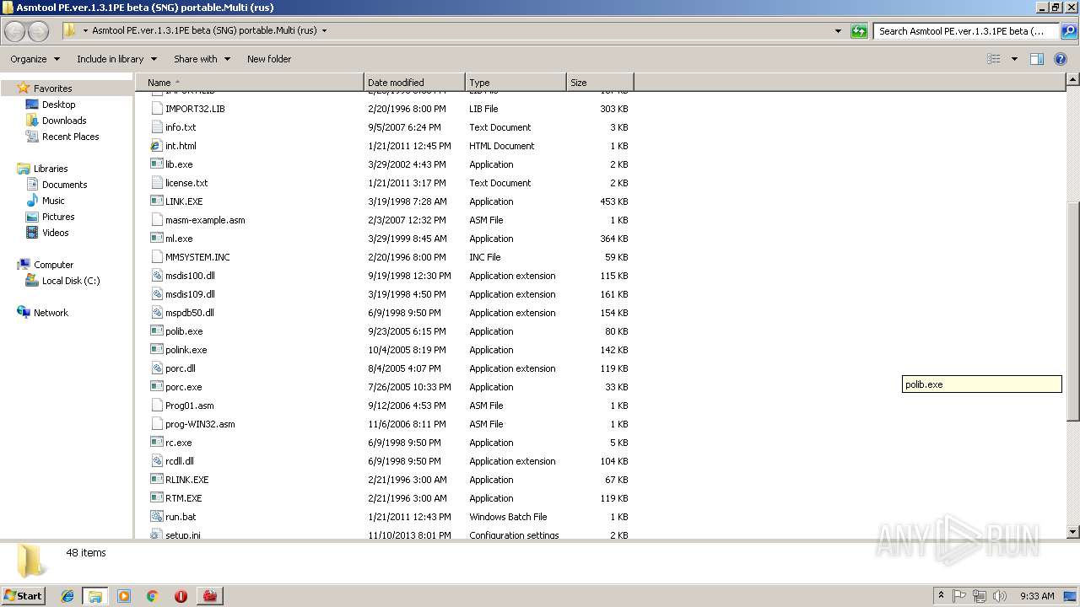Click the search magnifier icon
The image size is (1080, 607).
tap(1068, 31)
